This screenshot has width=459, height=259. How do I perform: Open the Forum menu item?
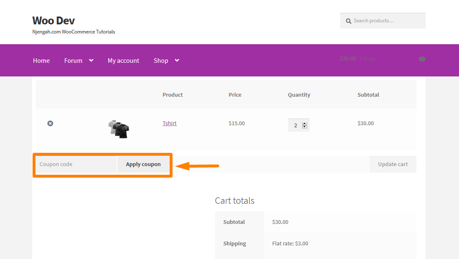pyautogui.click(x=73, y=61)
